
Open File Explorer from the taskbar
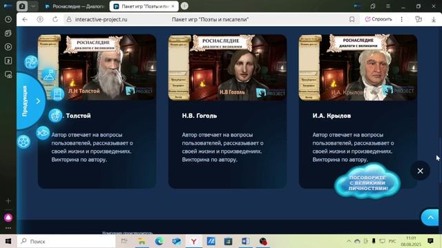(x=142, y=241)
